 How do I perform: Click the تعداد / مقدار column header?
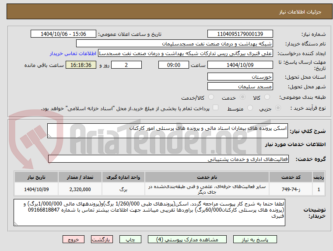(80, 177)
